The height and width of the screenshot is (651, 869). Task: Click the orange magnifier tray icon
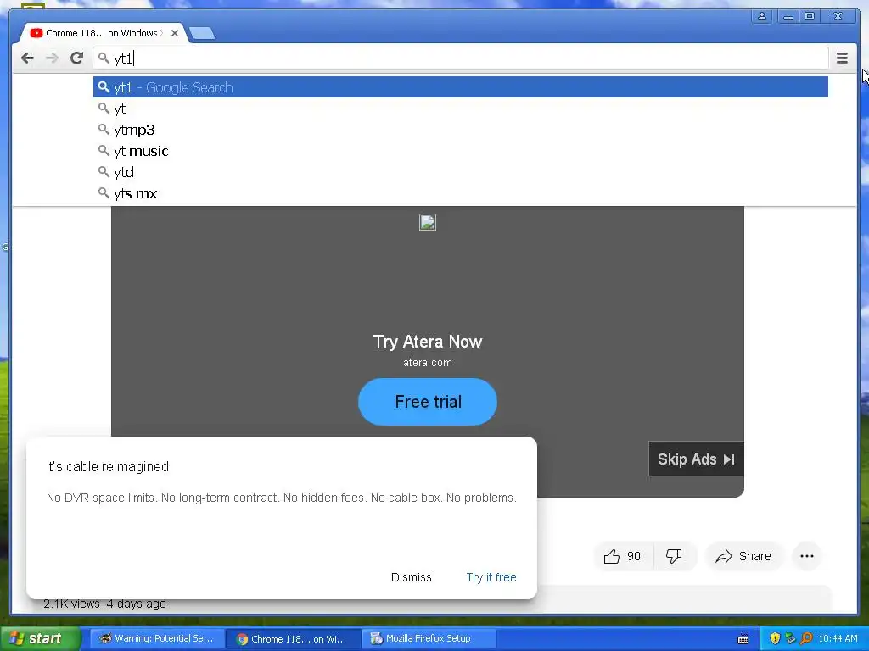806,638
